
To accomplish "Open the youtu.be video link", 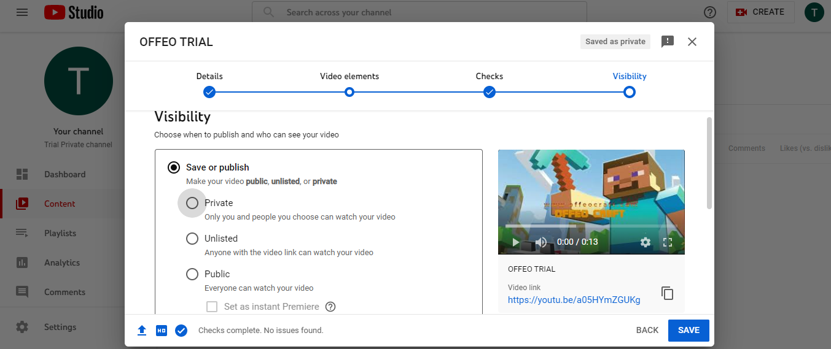I will [574, 300].
